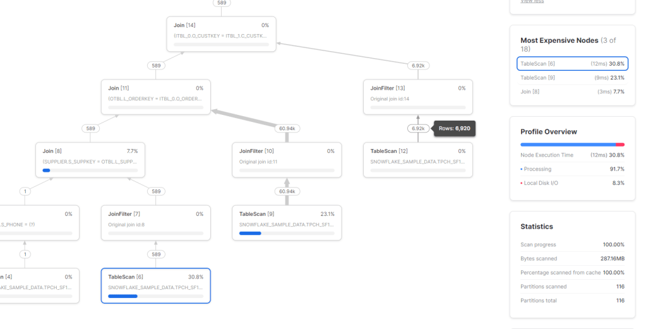646x329 pixels.
Task: Click the Local Disk I/O legend entry
Action: (x=541, y=183)
